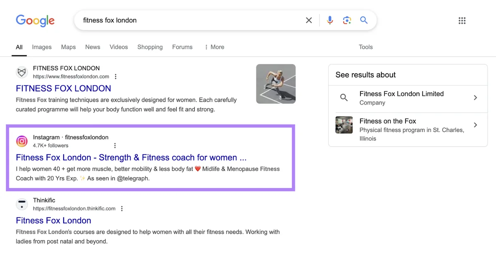Image resolution: width=496 pixels, height=259 pixels.
Task: Click the 'See results about' heading
Action: (x=365, y=75)
